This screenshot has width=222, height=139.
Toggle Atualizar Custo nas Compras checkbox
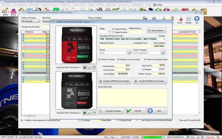tap(118, 59)
